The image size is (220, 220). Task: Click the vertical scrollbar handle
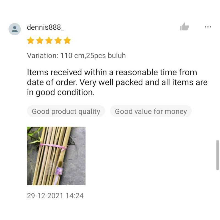[218, 155]
